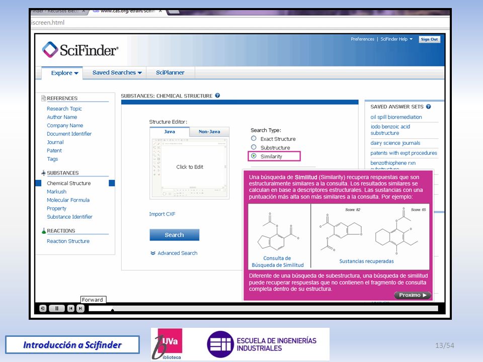This screenshot has width=483, height=362.
Task: Select the Similarity radio button
Action: coord(254,156)
